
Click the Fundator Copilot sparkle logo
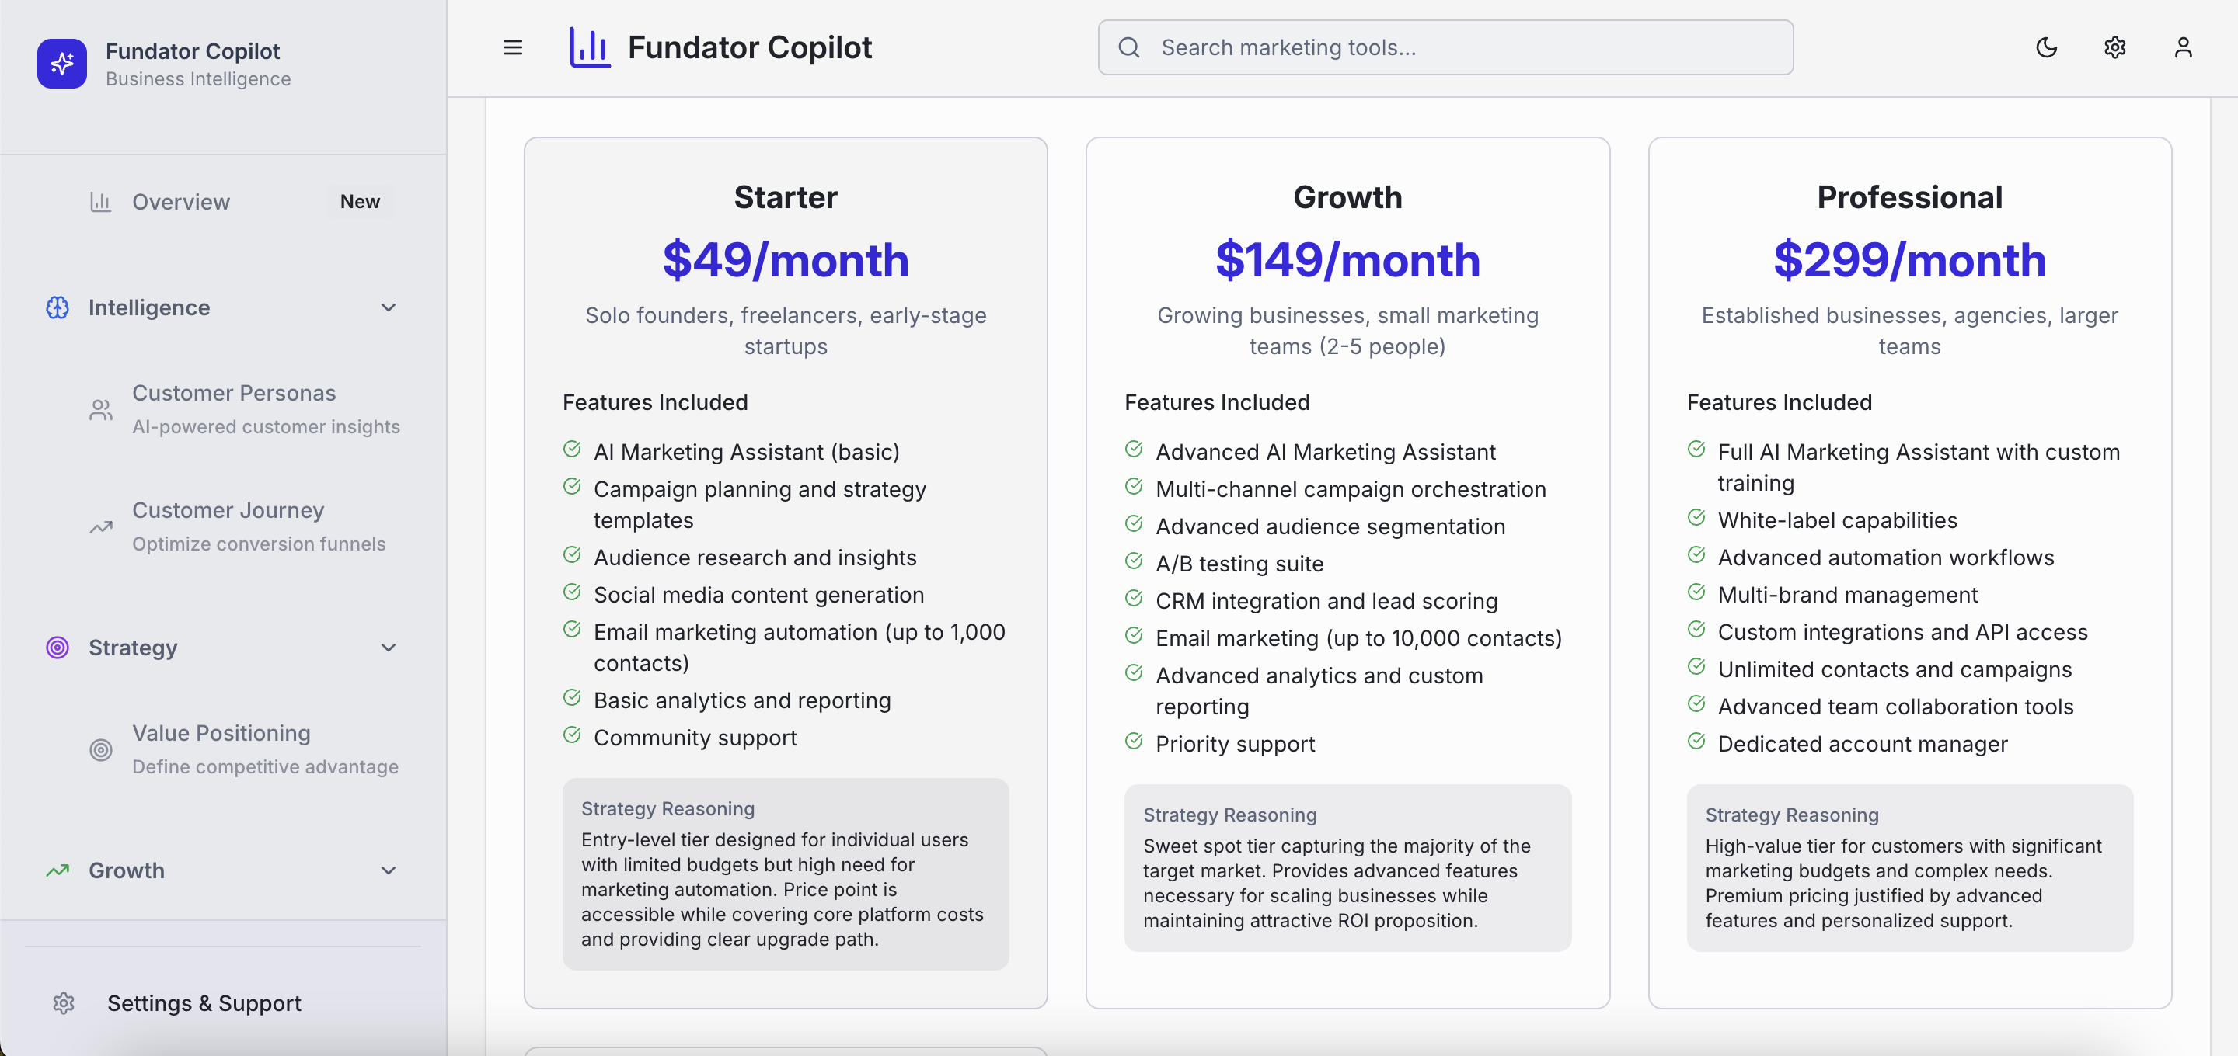61,64
